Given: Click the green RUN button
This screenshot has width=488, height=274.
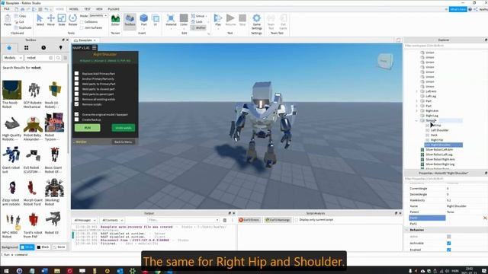Looking at the screenshot, I should pyautogui.click(x=88, y=128).
